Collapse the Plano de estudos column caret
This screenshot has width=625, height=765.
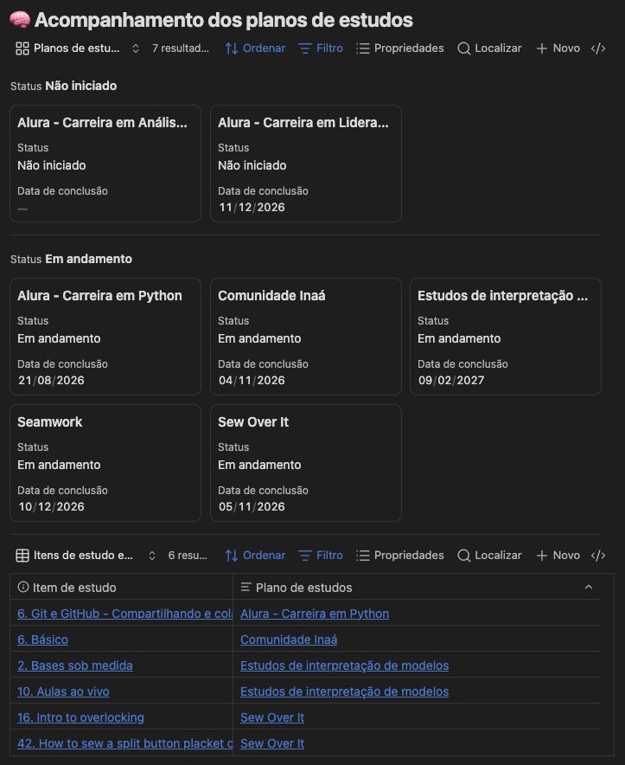(589, 587)
